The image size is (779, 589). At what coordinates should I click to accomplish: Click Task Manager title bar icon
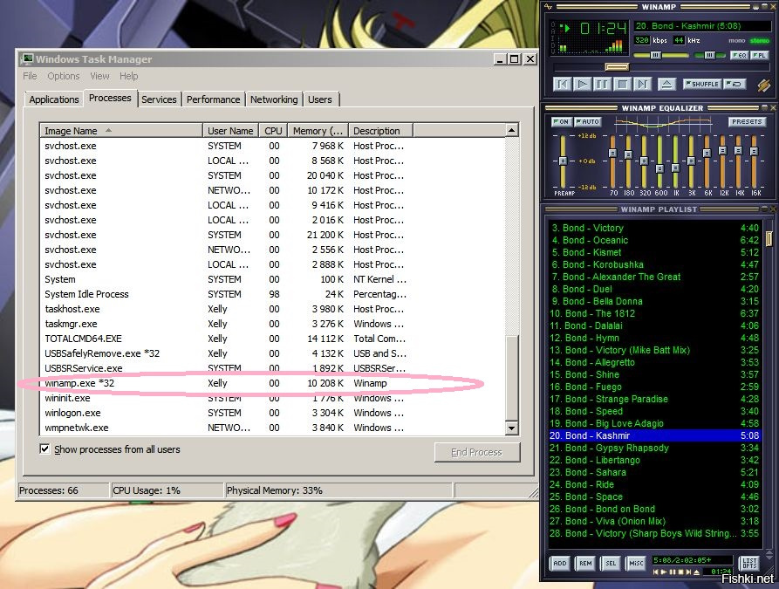click(27, 59)
